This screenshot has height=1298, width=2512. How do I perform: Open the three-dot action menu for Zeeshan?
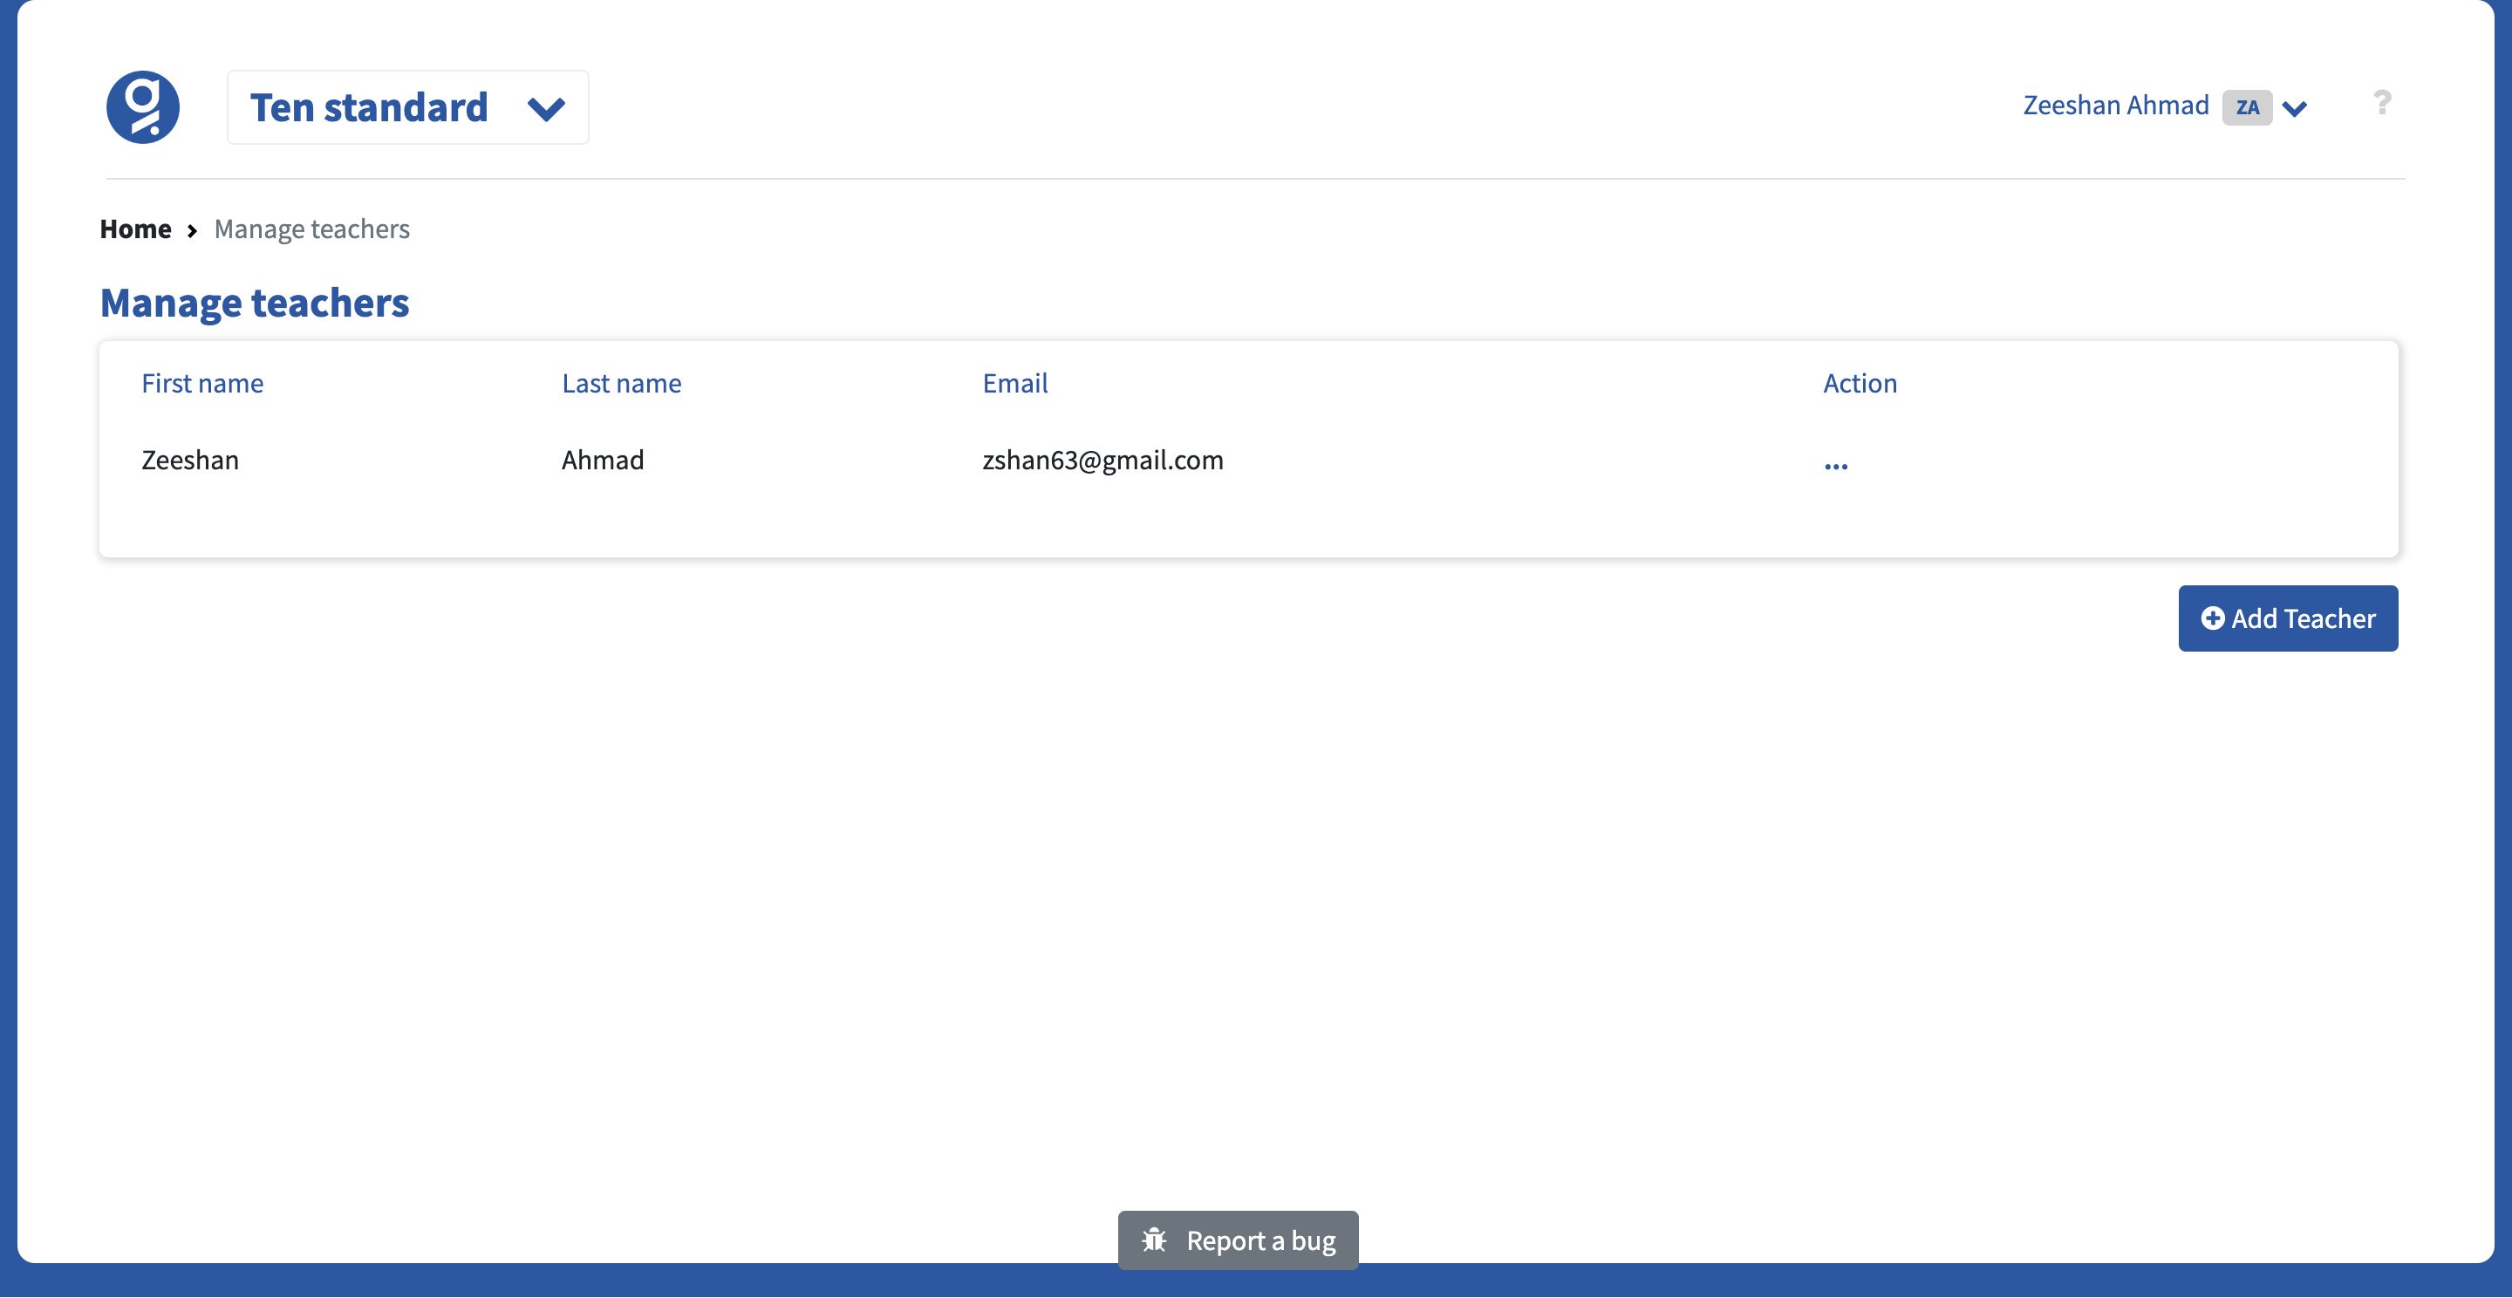click(x=1836, y=466)
